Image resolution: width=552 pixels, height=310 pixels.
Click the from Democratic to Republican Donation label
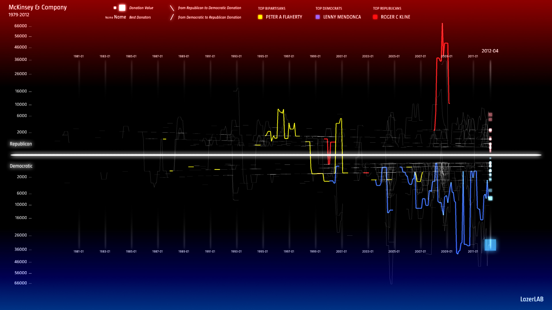[x=210, y=17]
